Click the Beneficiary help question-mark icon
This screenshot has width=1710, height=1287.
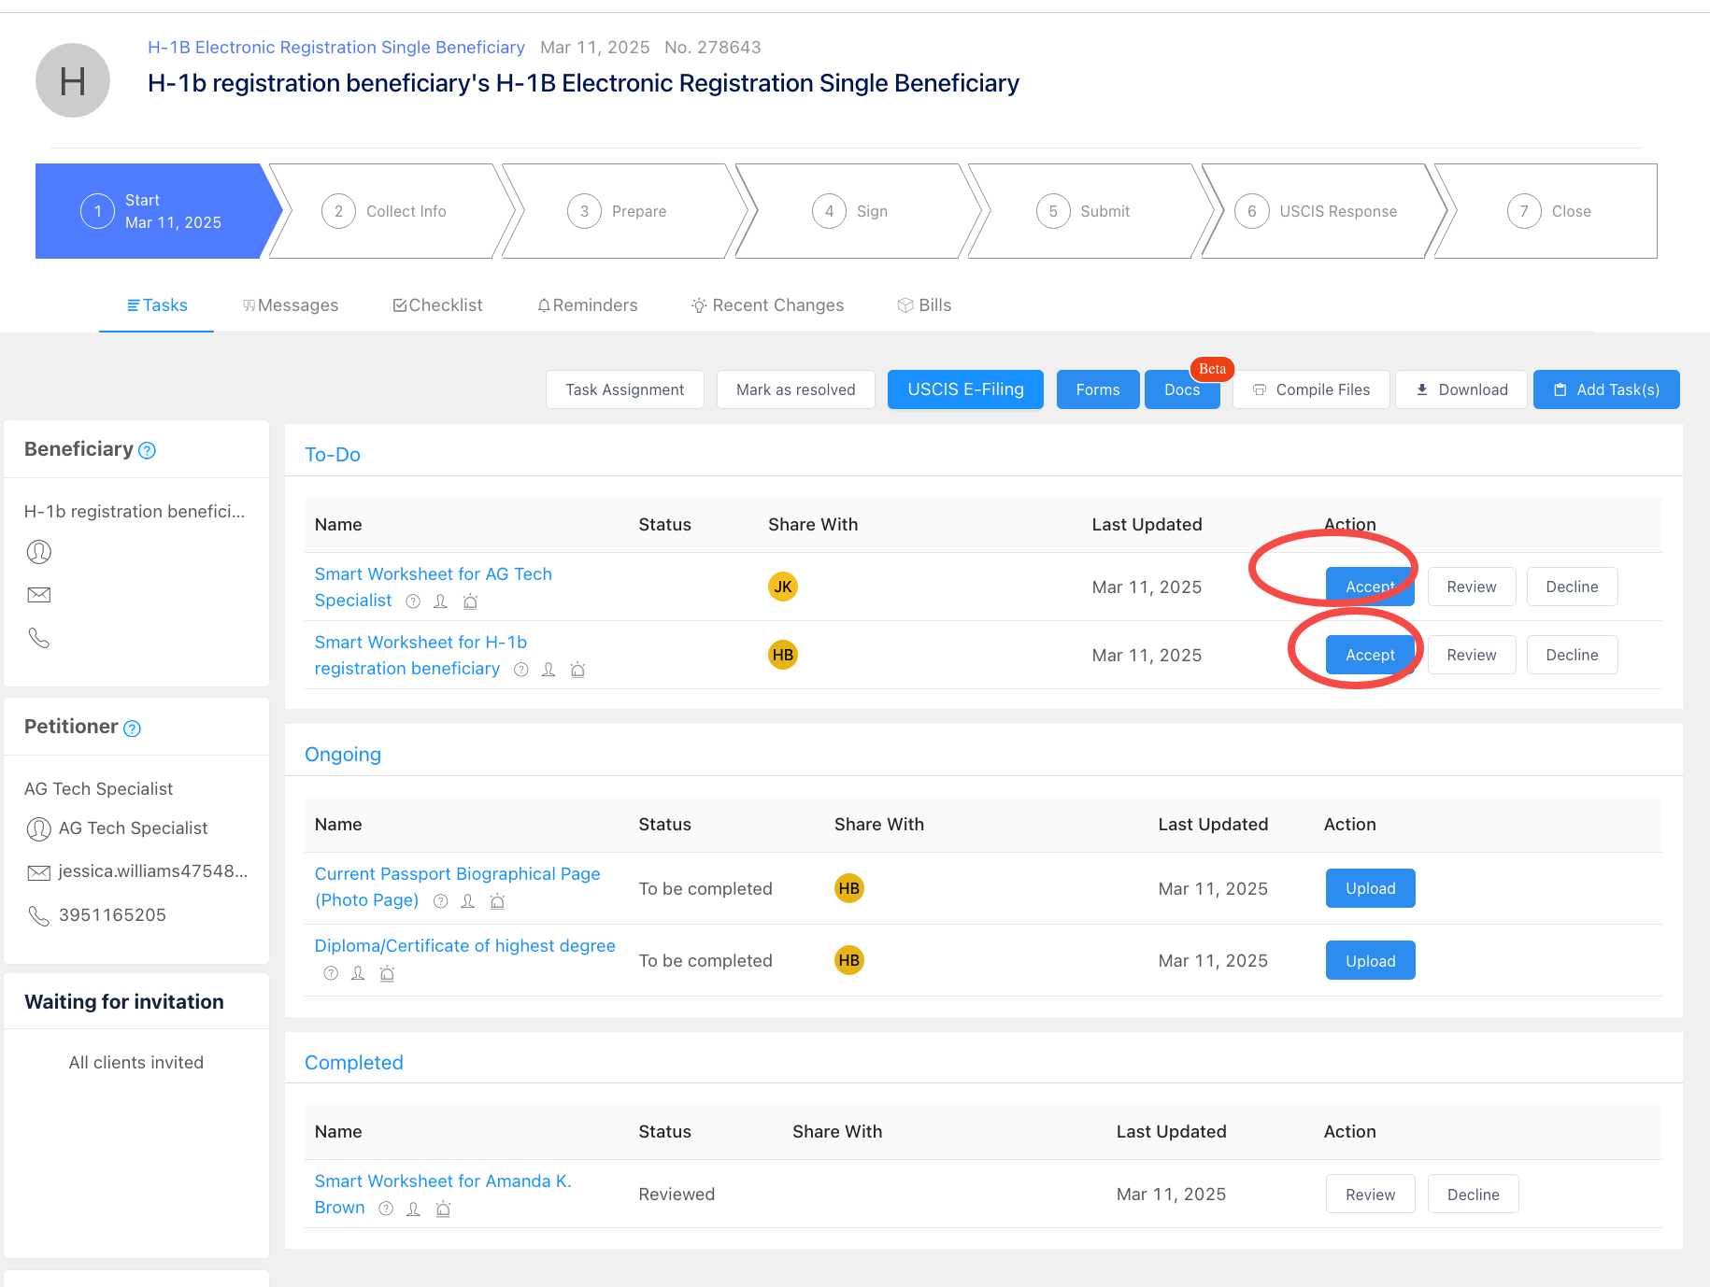point(147,451)
